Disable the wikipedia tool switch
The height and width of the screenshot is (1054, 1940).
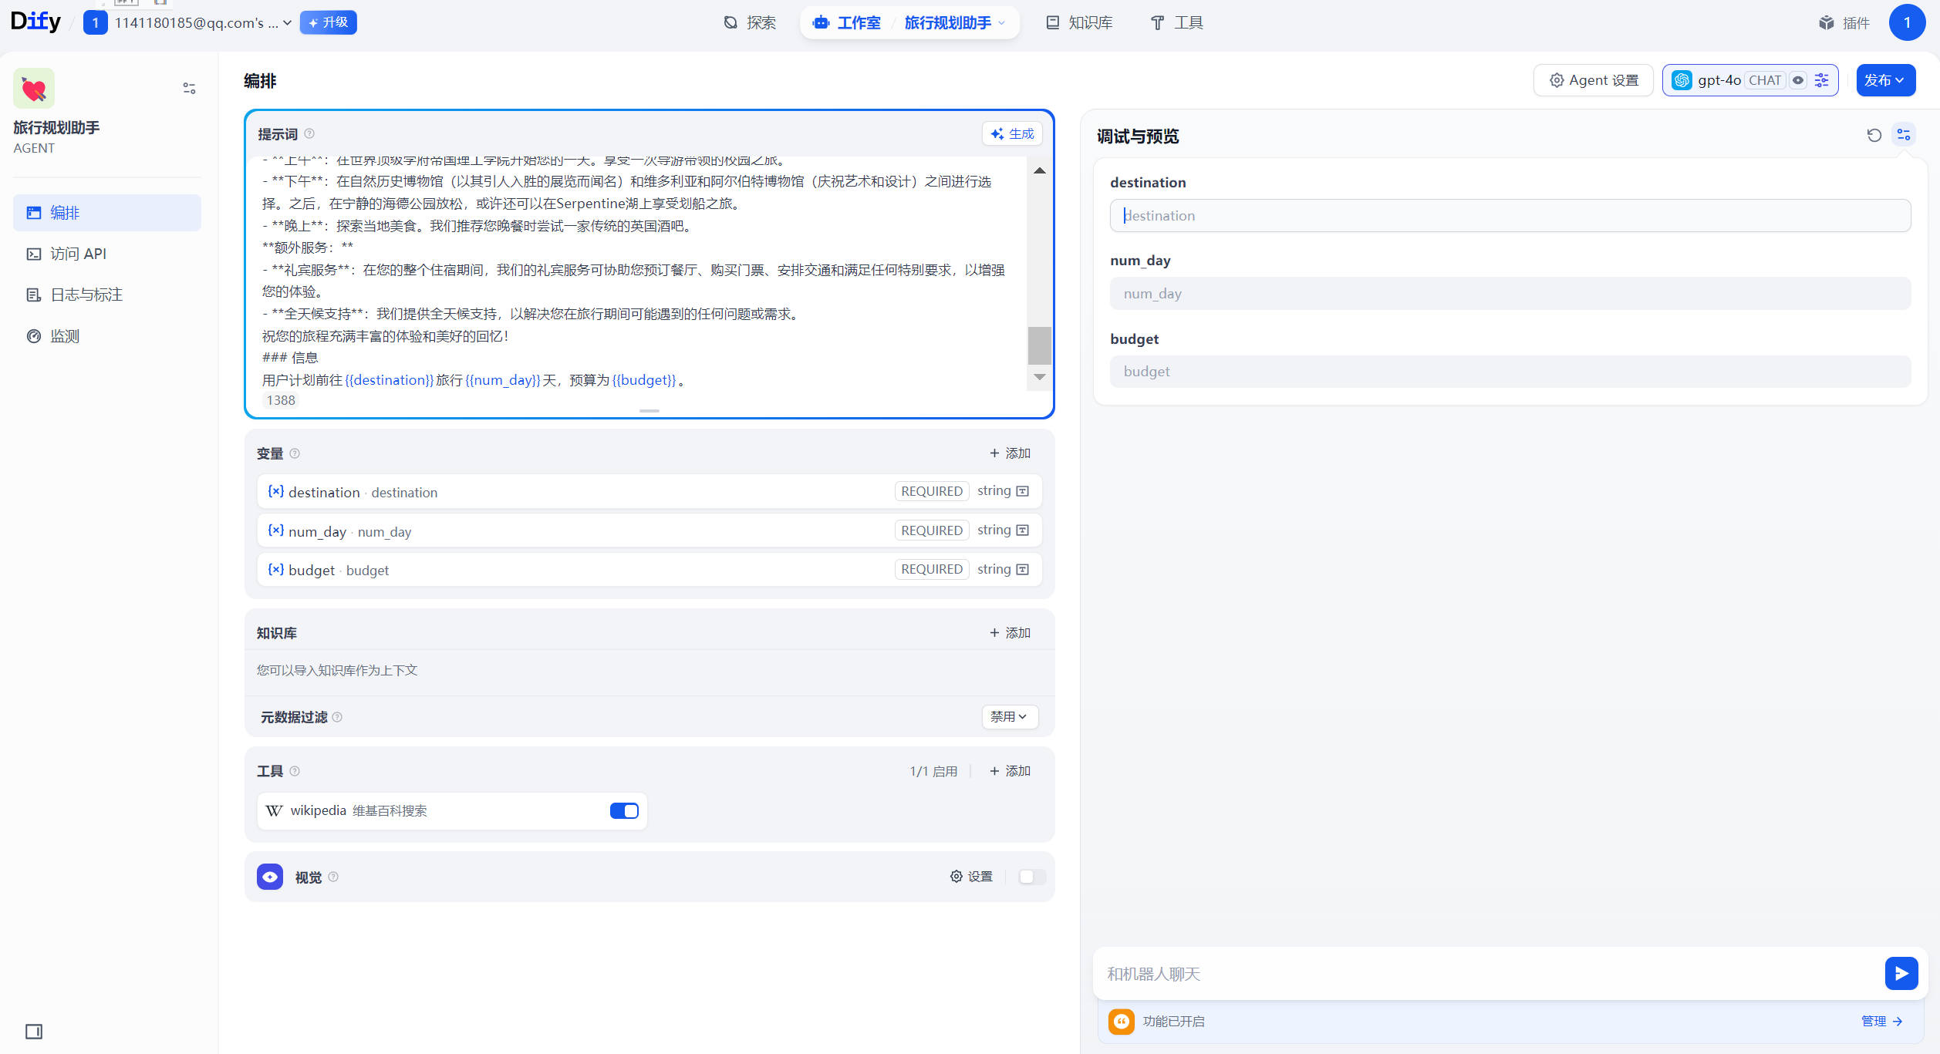coord(623,810)
